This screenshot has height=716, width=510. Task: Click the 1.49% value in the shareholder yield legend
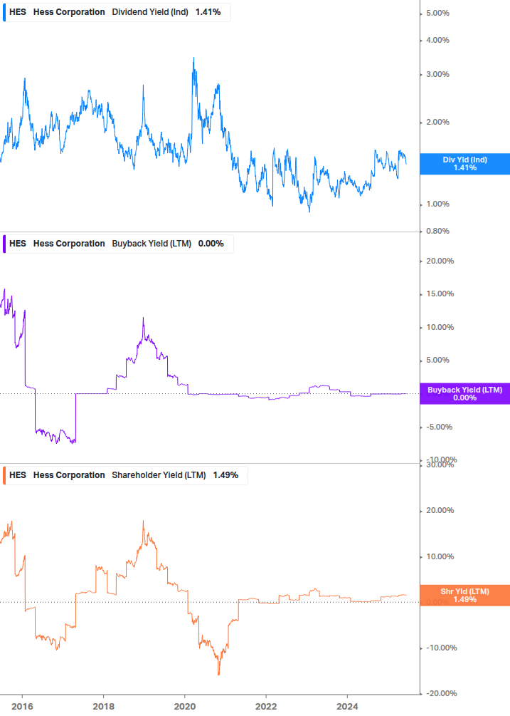(225, 475)
